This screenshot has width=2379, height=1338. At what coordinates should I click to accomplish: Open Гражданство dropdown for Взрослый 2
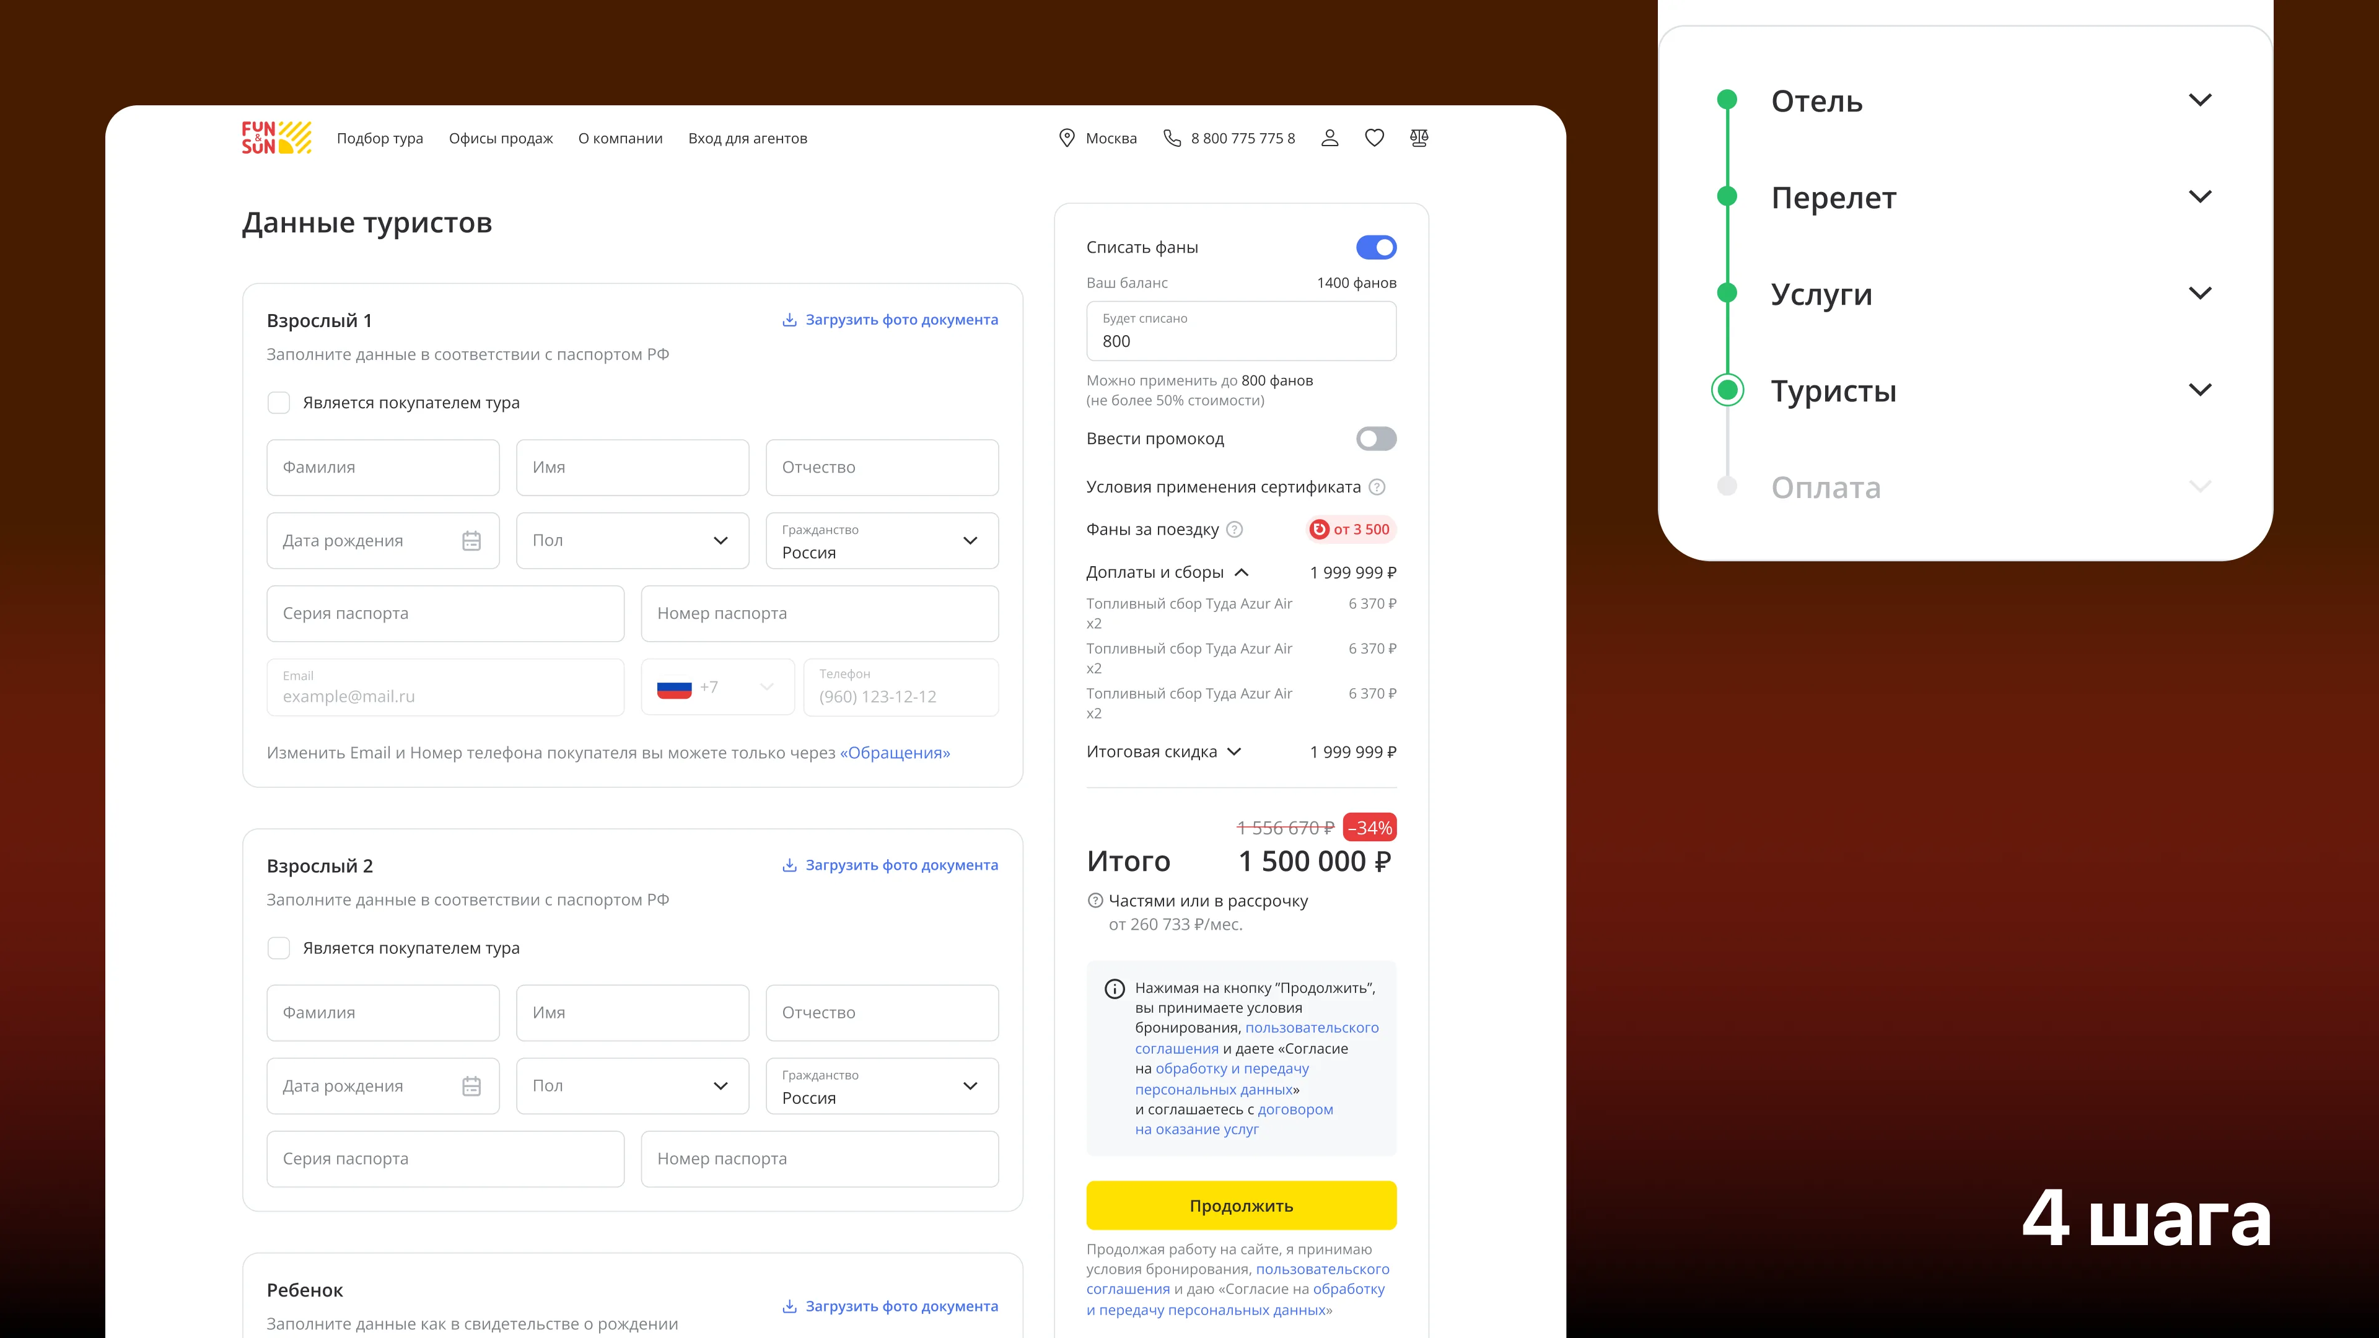click(882, 1086)
